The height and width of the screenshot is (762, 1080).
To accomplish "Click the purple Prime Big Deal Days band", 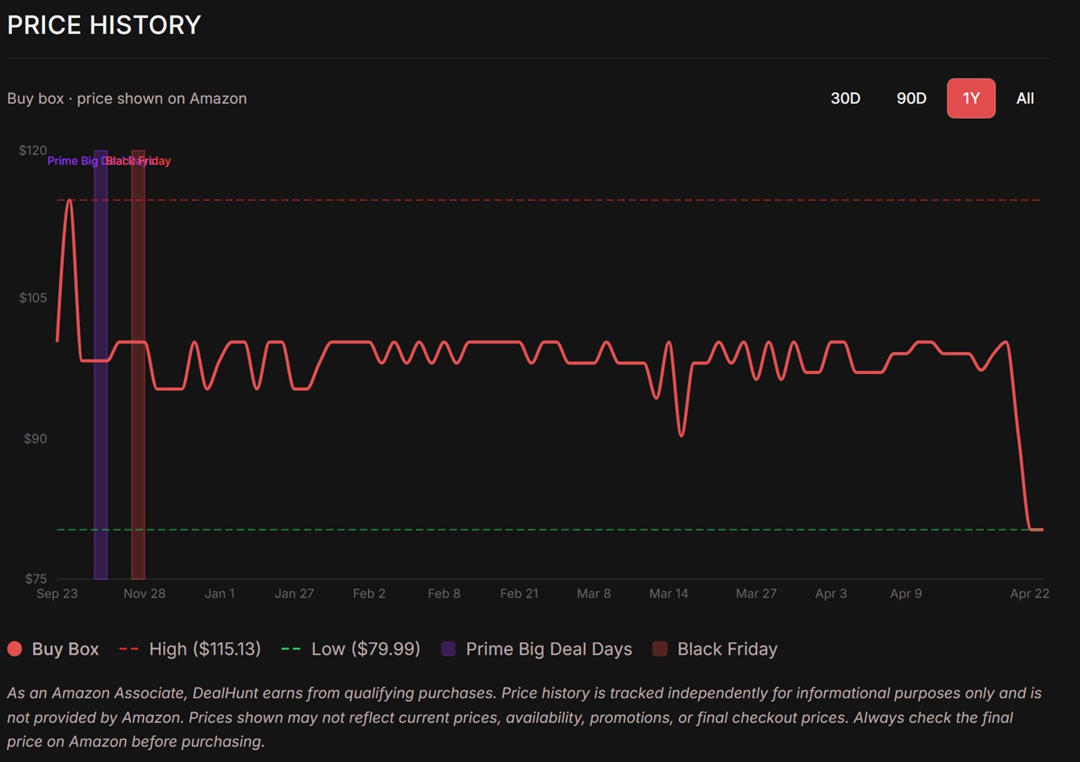I will pyautogui.click(x=101, y=364).
